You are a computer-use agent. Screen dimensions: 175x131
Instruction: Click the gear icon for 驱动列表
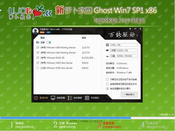(36, 98)
